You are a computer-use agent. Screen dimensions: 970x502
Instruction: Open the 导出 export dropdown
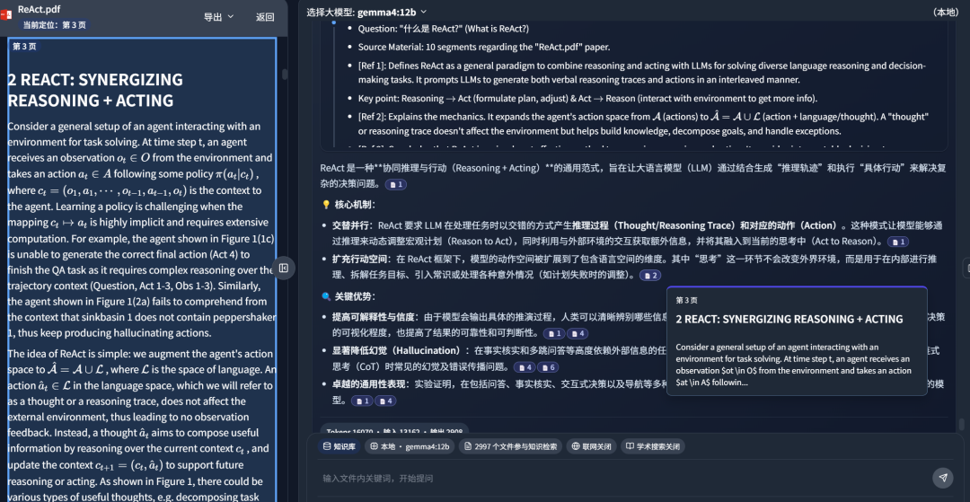[x=219, y=17]
